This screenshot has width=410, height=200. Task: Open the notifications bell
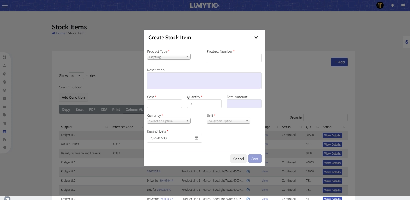tap(392, 5)
